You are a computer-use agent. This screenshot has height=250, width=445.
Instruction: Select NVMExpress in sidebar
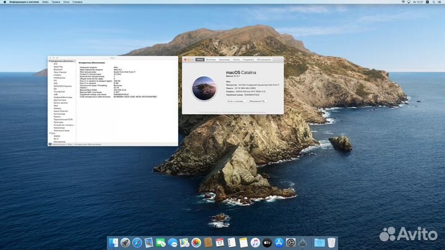point(59,78)
